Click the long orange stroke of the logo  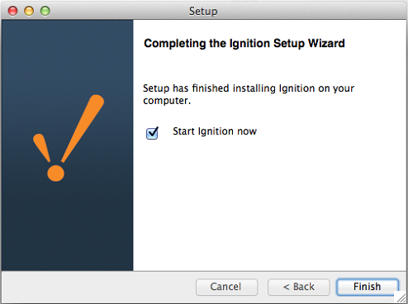tap(83, 127)
